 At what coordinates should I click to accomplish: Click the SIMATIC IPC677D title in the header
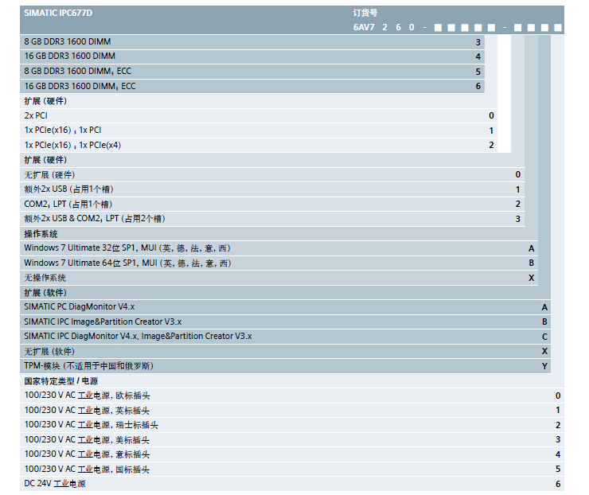58,13
